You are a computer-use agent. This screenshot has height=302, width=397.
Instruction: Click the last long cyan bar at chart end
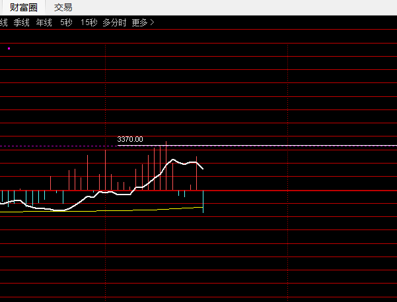[203, 202]
